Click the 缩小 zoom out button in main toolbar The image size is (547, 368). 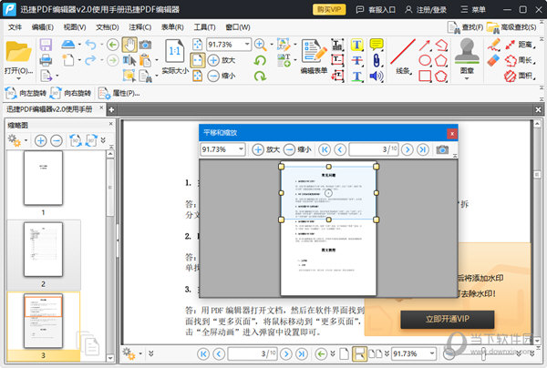(222, 76)
